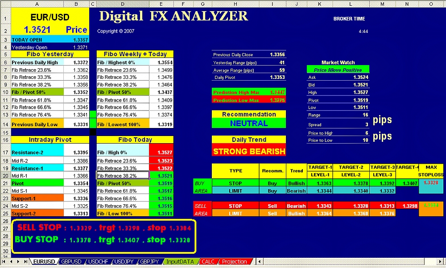Open the InputDATA sheet tab

pos(180,262)
